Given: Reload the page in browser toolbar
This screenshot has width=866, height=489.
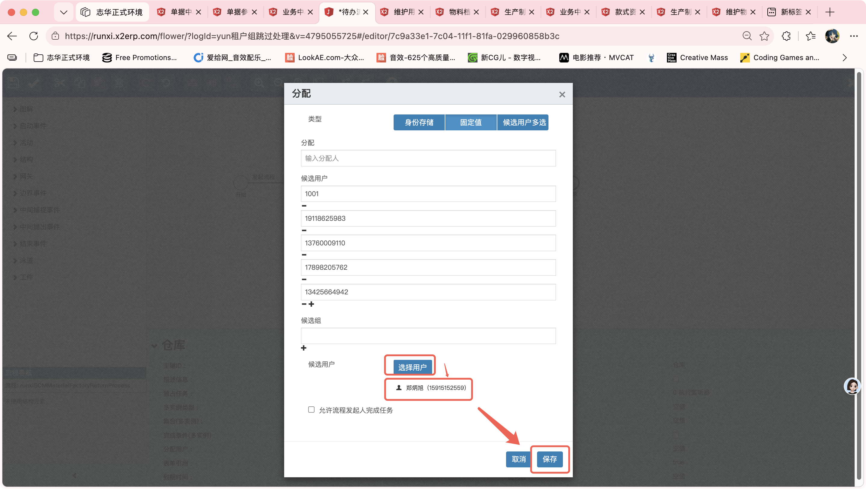Looking at the screenshot, I should coord(34,36).
